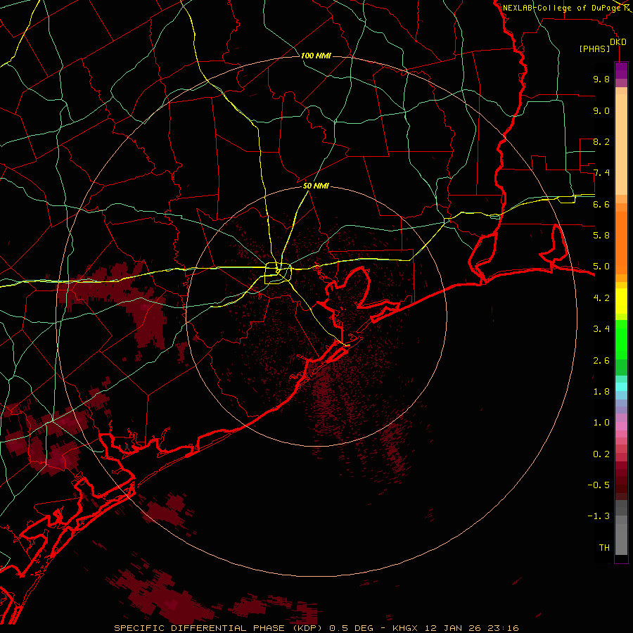Image resolution: width=633 pixels, height=633 pixels.
Task: Click the 1.0 scale value
Action: pyautogui.click(x=601, y=423)
